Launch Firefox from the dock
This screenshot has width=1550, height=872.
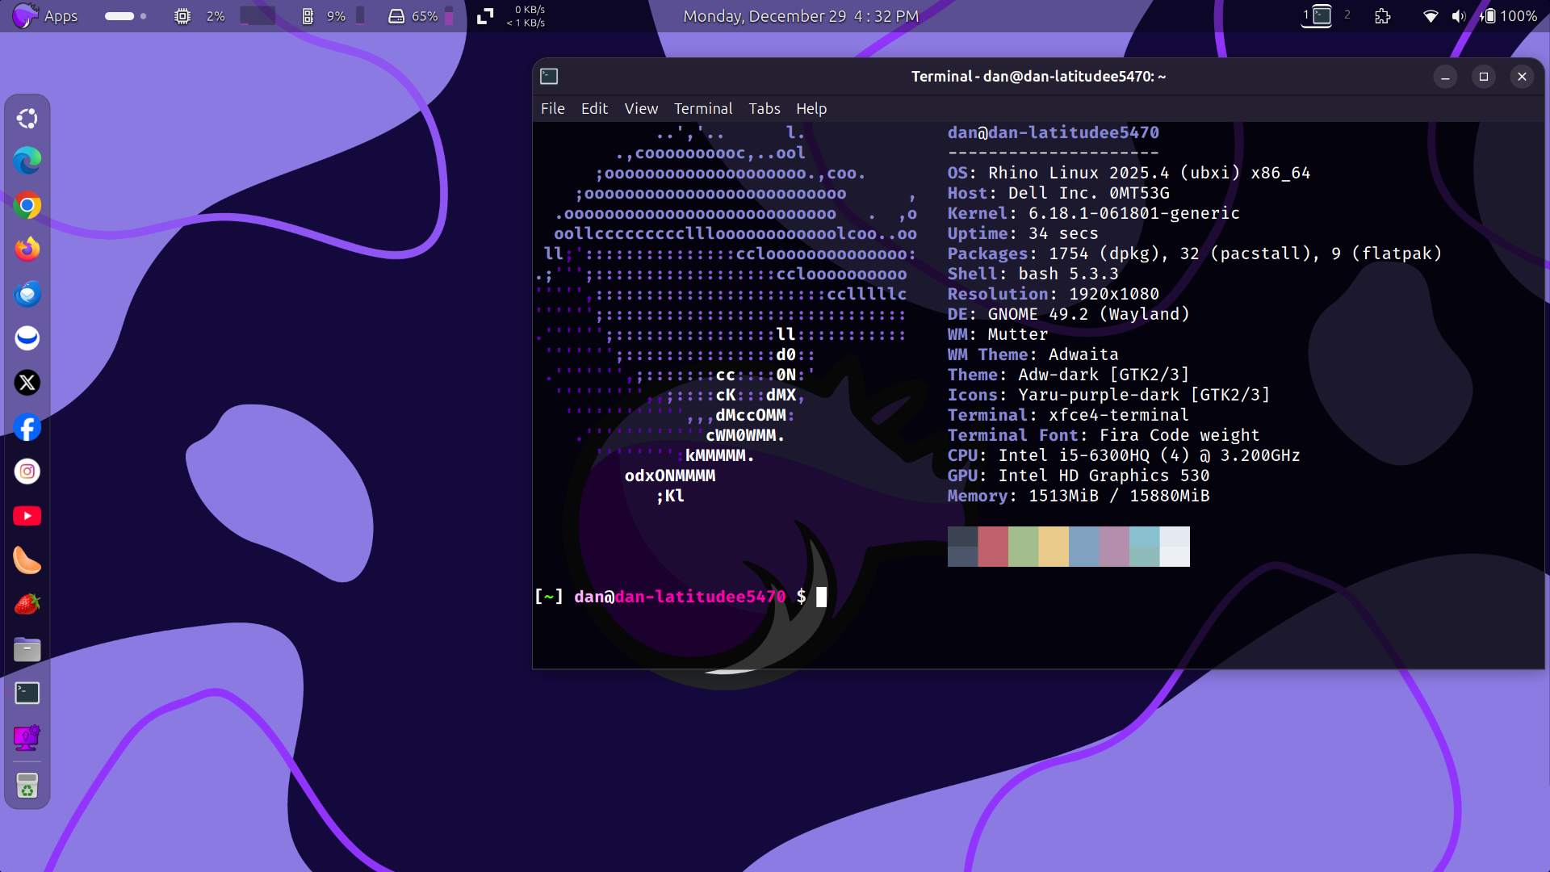pyautogui.click(x=27, y=249)
